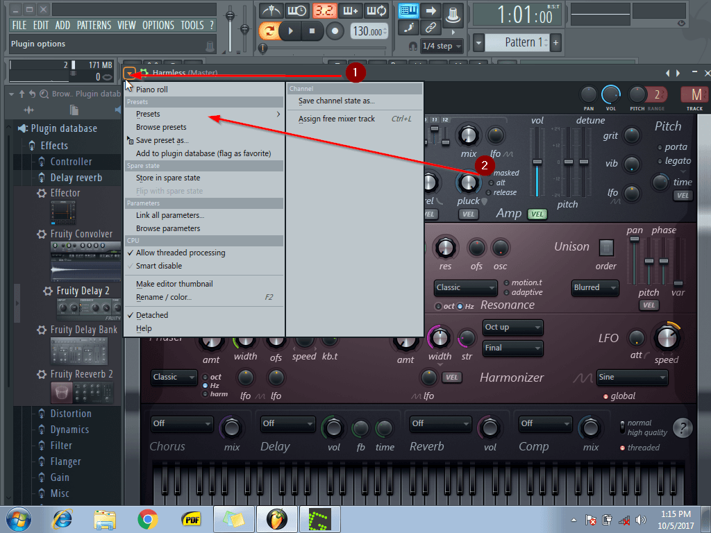Toggle the metronome icon

(x=271, y=10)
